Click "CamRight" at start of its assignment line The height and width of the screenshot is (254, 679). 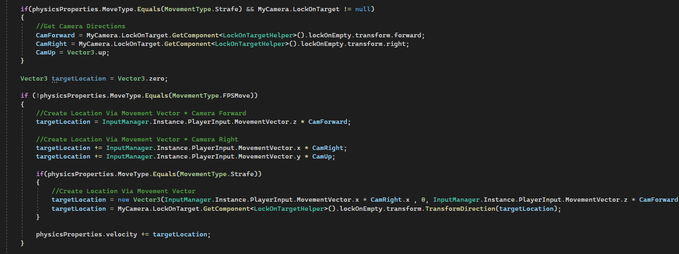(52, 44)
